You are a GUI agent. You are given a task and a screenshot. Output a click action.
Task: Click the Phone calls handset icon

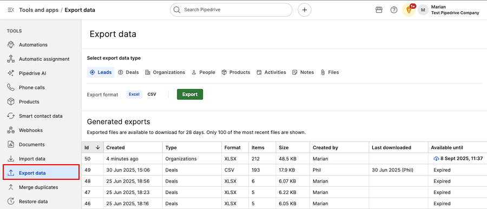click(x=11, y=87)
